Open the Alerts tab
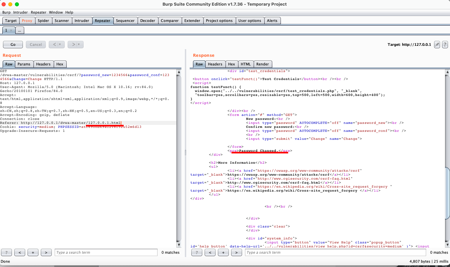Screen dimensions: 450x267 click(272, 21)
